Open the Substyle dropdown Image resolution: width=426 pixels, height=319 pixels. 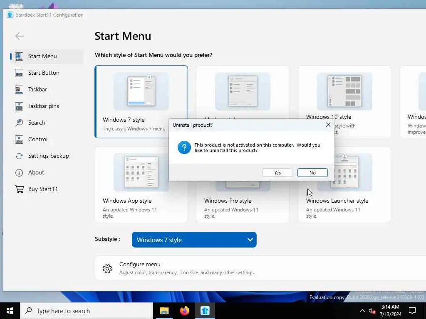[x=194, y=240]
